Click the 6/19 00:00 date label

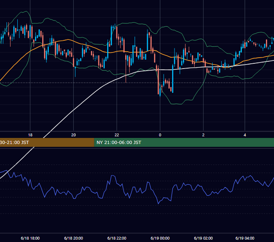(160, 238)
